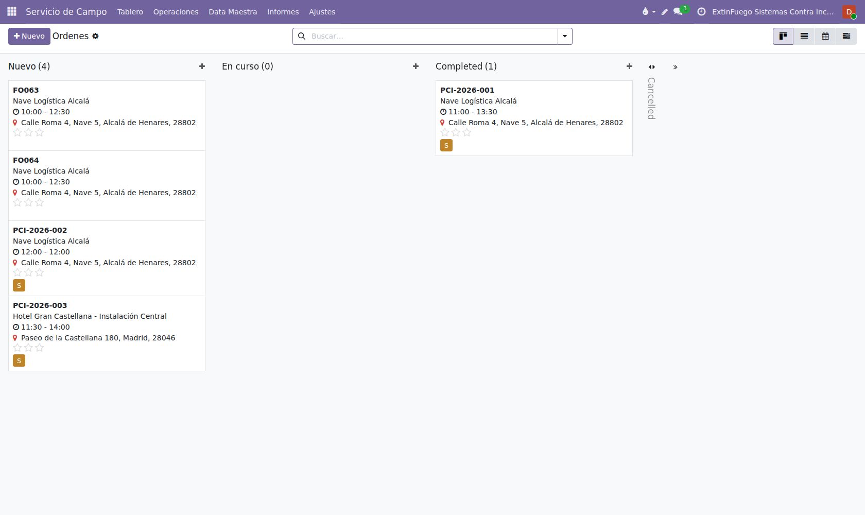Screen dimensions: 865x515
Task: Open the Ordenes gear actions menu
Action: pos(95,36)
